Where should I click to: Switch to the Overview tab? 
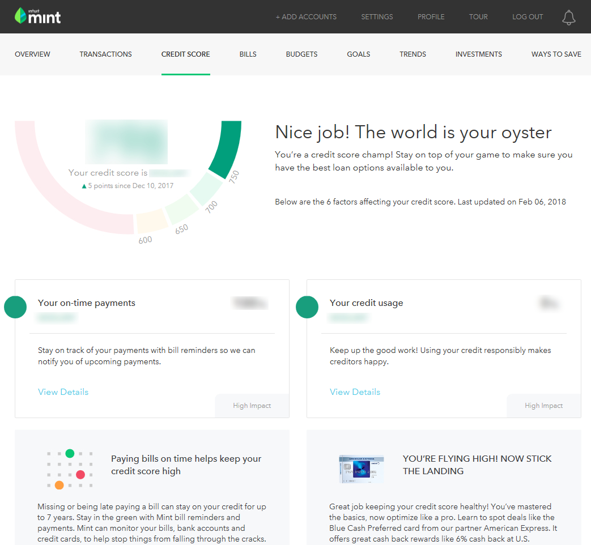(x=32, y=54)
